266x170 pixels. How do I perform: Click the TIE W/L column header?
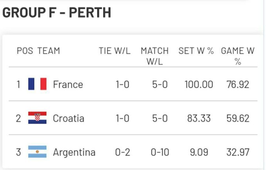114,51
